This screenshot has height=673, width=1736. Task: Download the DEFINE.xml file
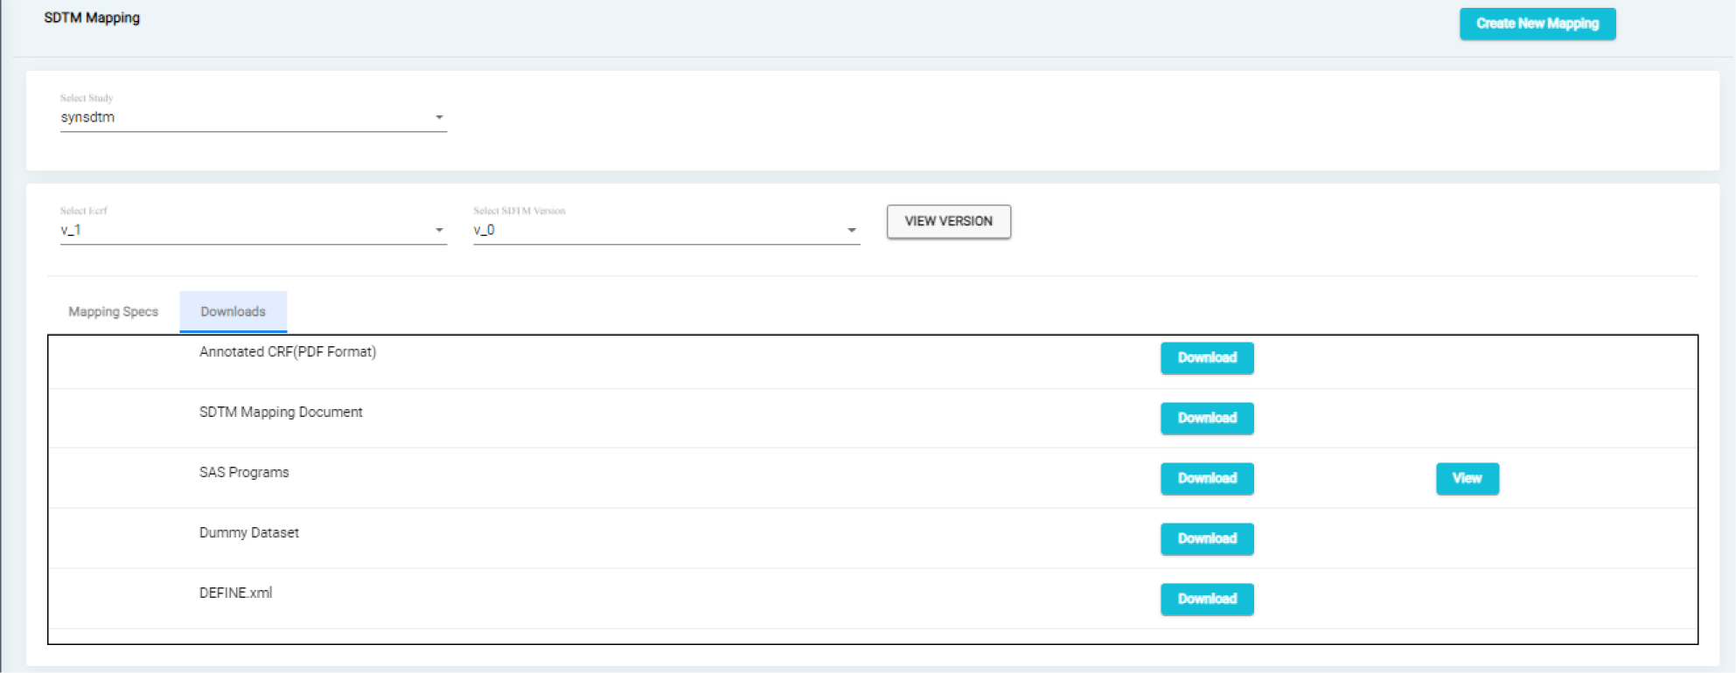[x=1206, y=599]
